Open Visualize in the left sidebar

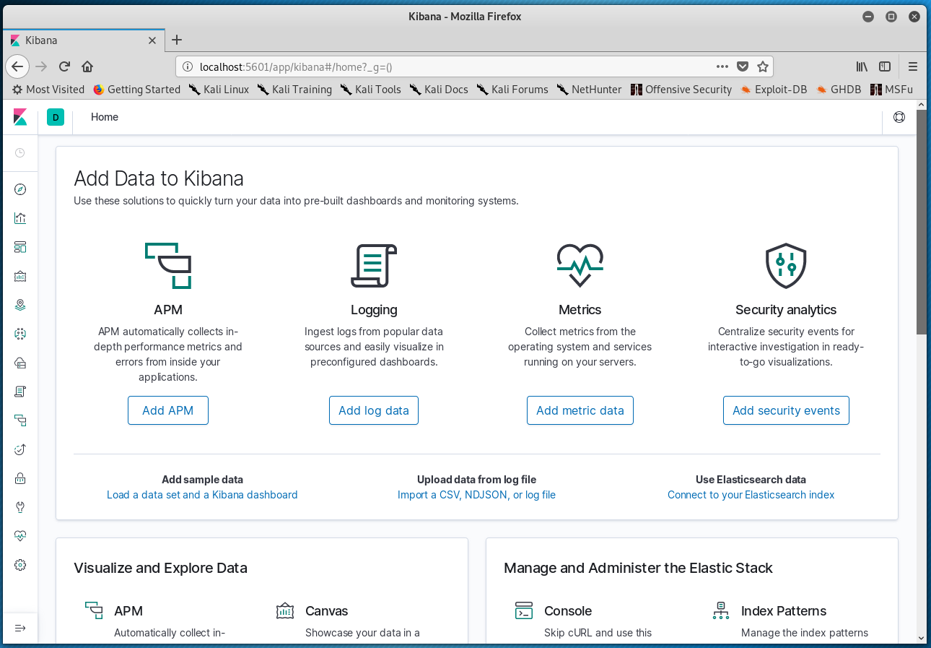[x=20, y=218]
